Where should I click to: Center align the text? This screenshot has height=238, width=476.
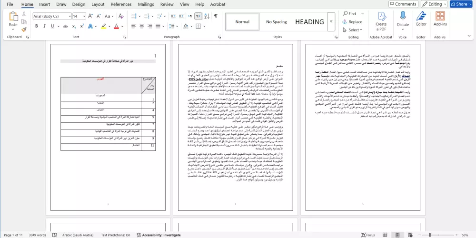(x=141, y=26)
